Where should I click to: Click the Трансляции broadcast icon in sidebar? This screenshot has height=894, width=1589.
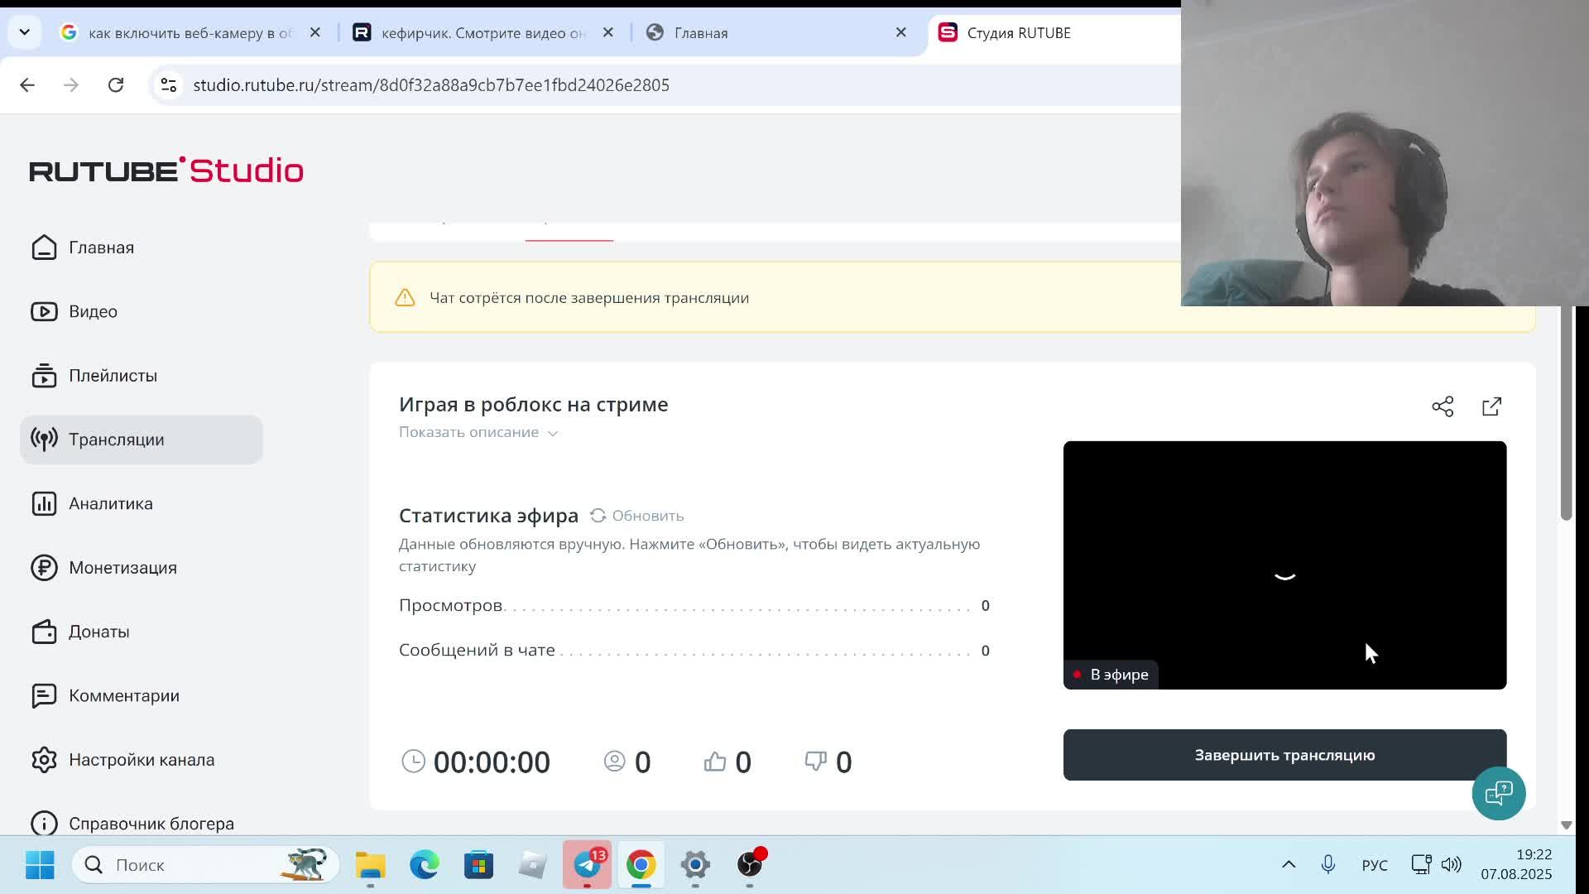pos(44,440)
